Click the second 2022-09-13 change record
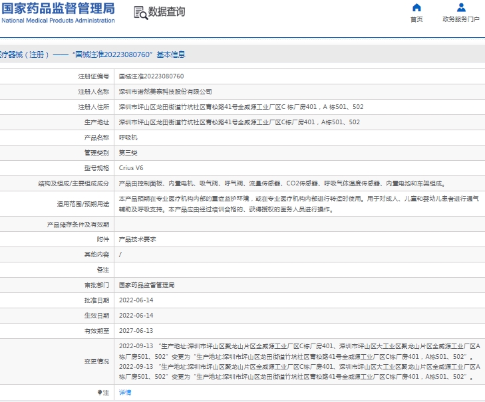The width and height of the screenshot is (485, 402). click(x=299, y=371)
